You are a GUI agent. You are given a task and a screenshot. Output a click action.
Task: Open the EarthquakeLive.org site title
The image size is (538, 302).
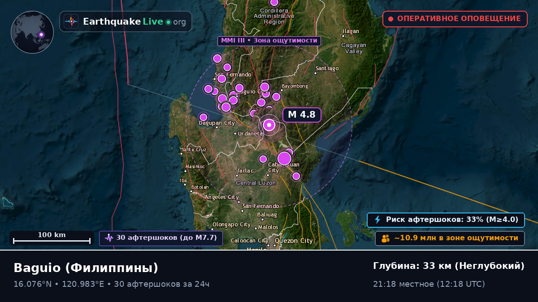134,22
